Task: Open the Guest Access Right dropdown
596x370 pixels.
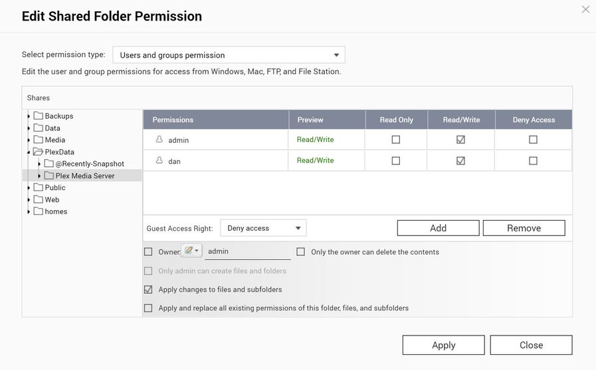Action: tap(263, 228)
